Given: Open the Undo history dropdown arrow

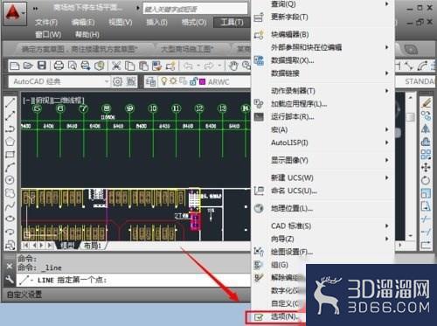Looking at the screenshot, I should [198, 66].
